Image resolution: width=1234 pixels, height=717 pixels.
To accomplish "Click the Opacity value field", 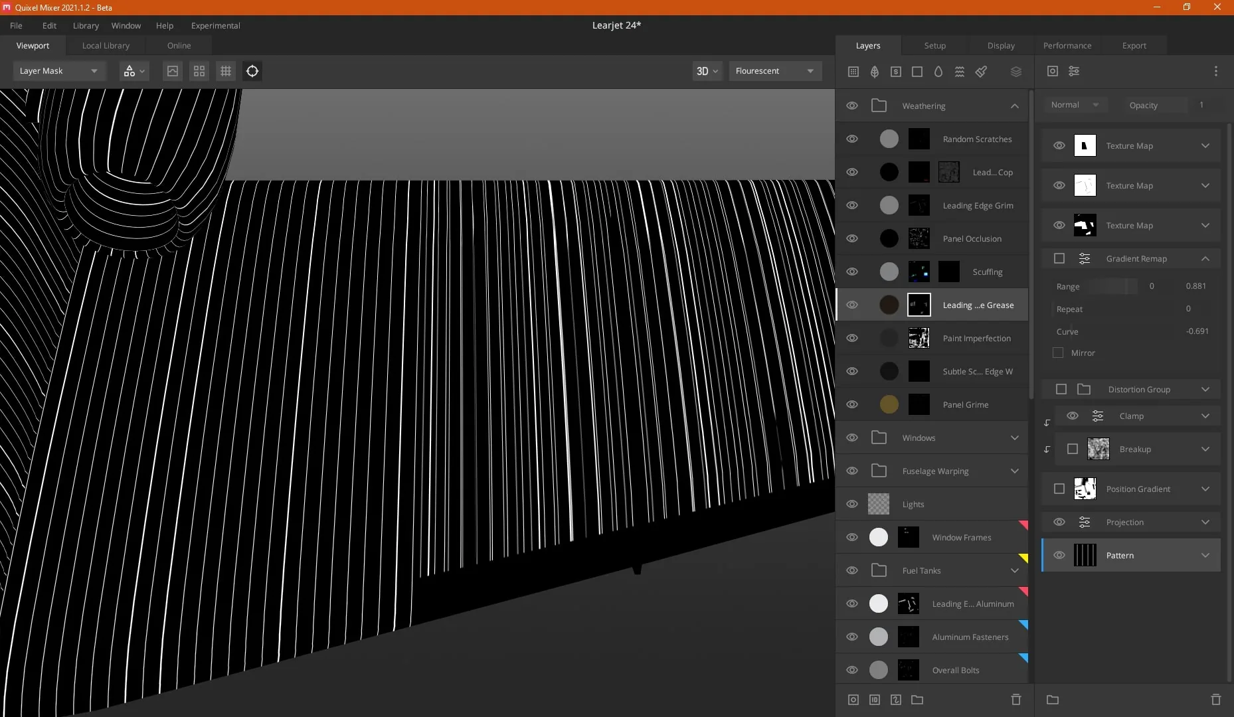I will [1201, 105].
